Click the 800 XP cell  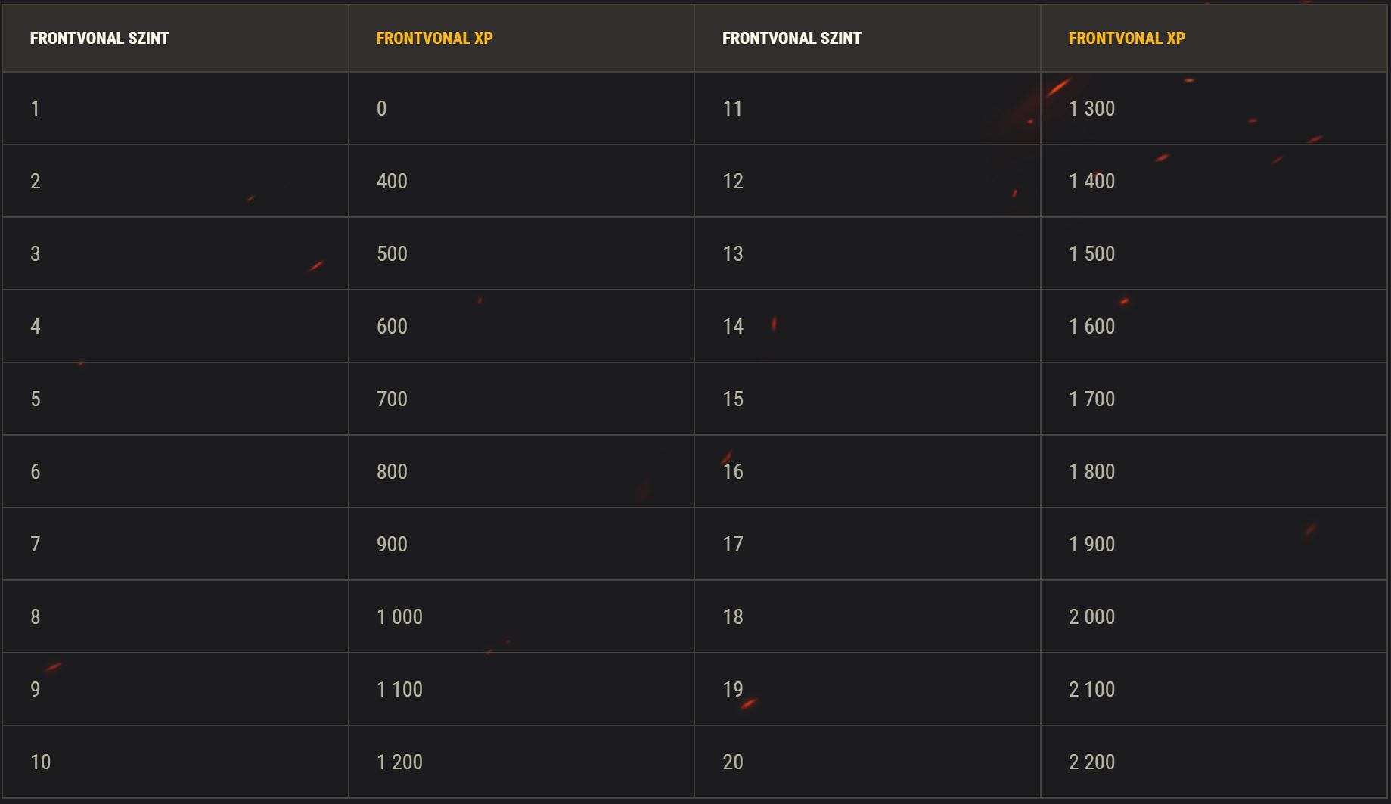pos(521,471)
